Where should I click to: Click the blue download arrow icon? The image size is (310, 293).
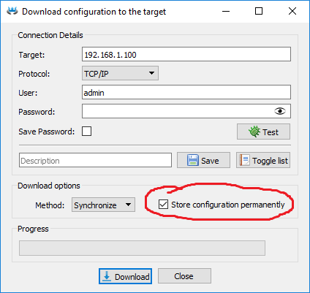coord(107,276)
